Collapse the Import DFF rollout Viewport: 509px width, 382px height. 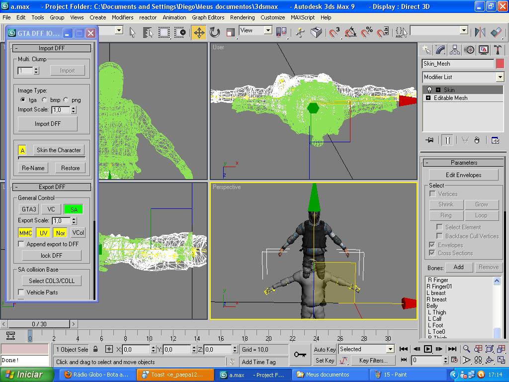[x=52, y=48]
